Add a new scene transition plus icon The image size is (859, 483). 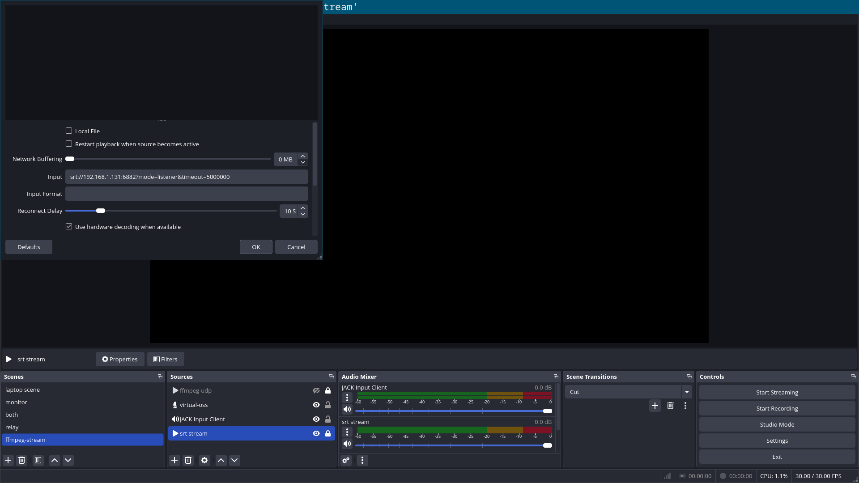click(655, 406)
